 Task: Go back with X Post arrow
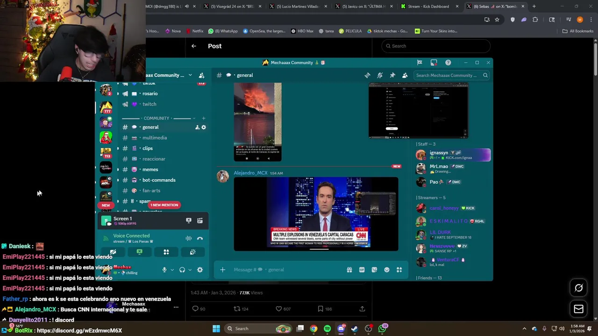(194, 46)
